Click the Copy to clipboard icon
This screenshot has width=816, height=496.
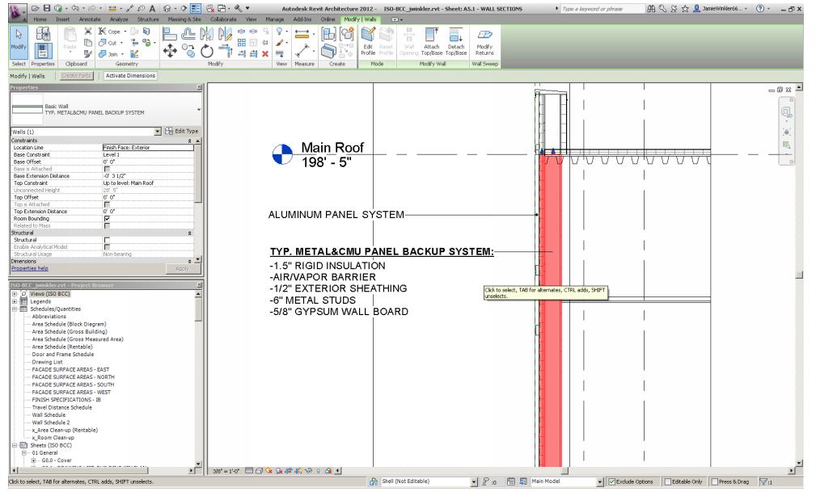click(x=88, y=43)
